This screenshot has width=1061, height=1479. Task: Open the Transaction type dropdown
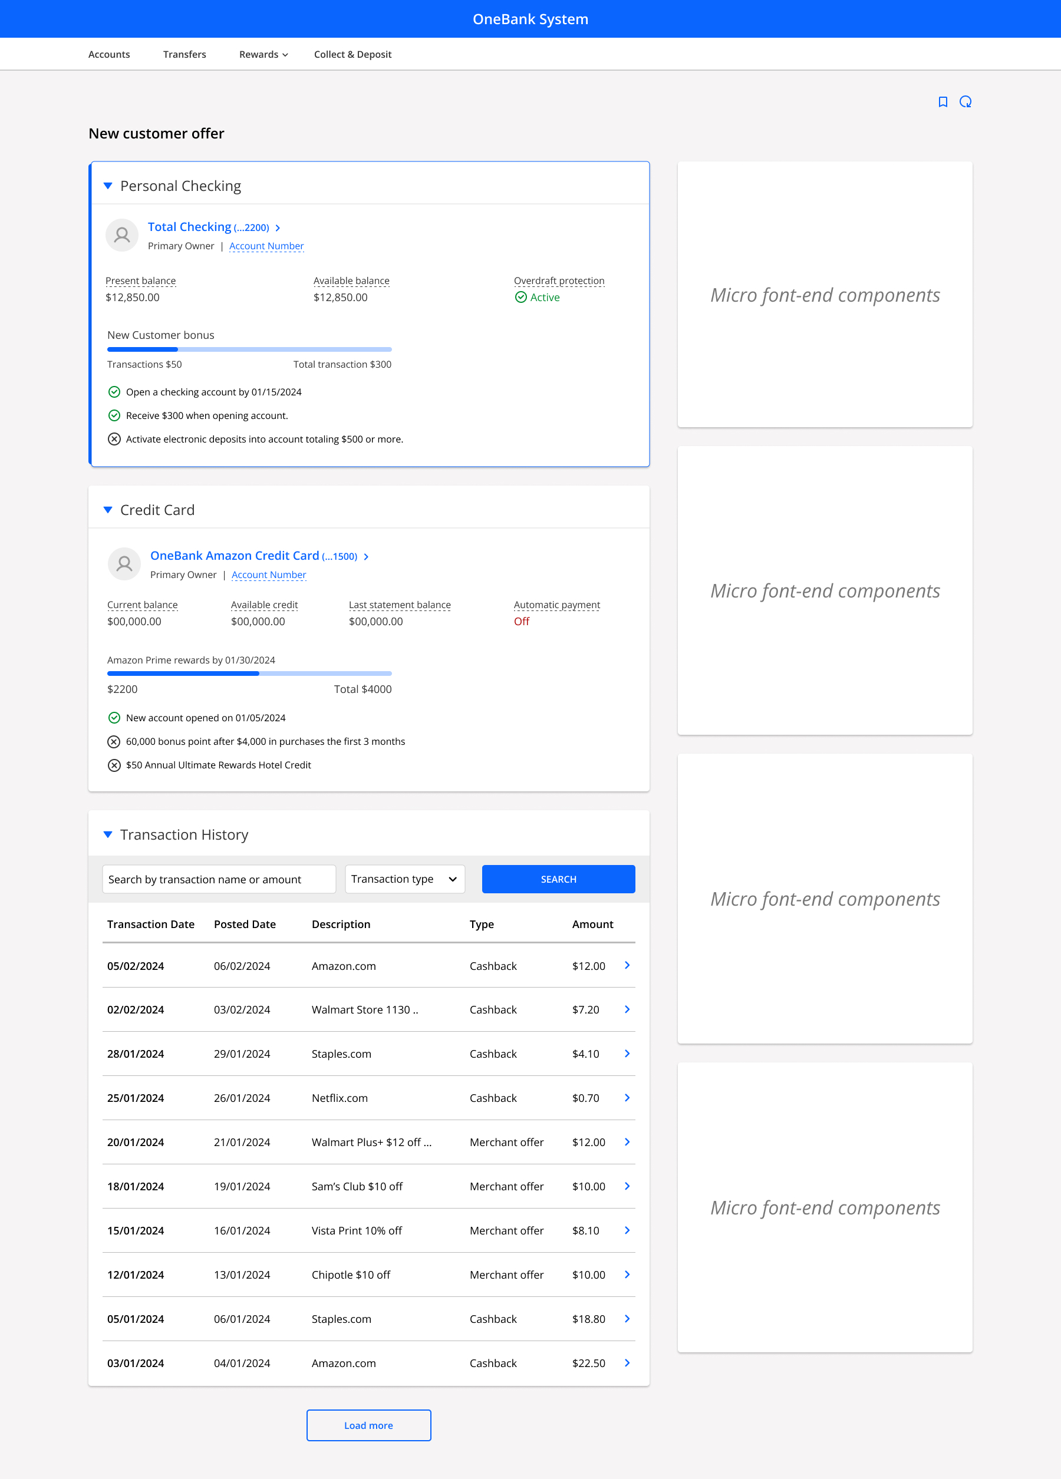coord(404,879)
